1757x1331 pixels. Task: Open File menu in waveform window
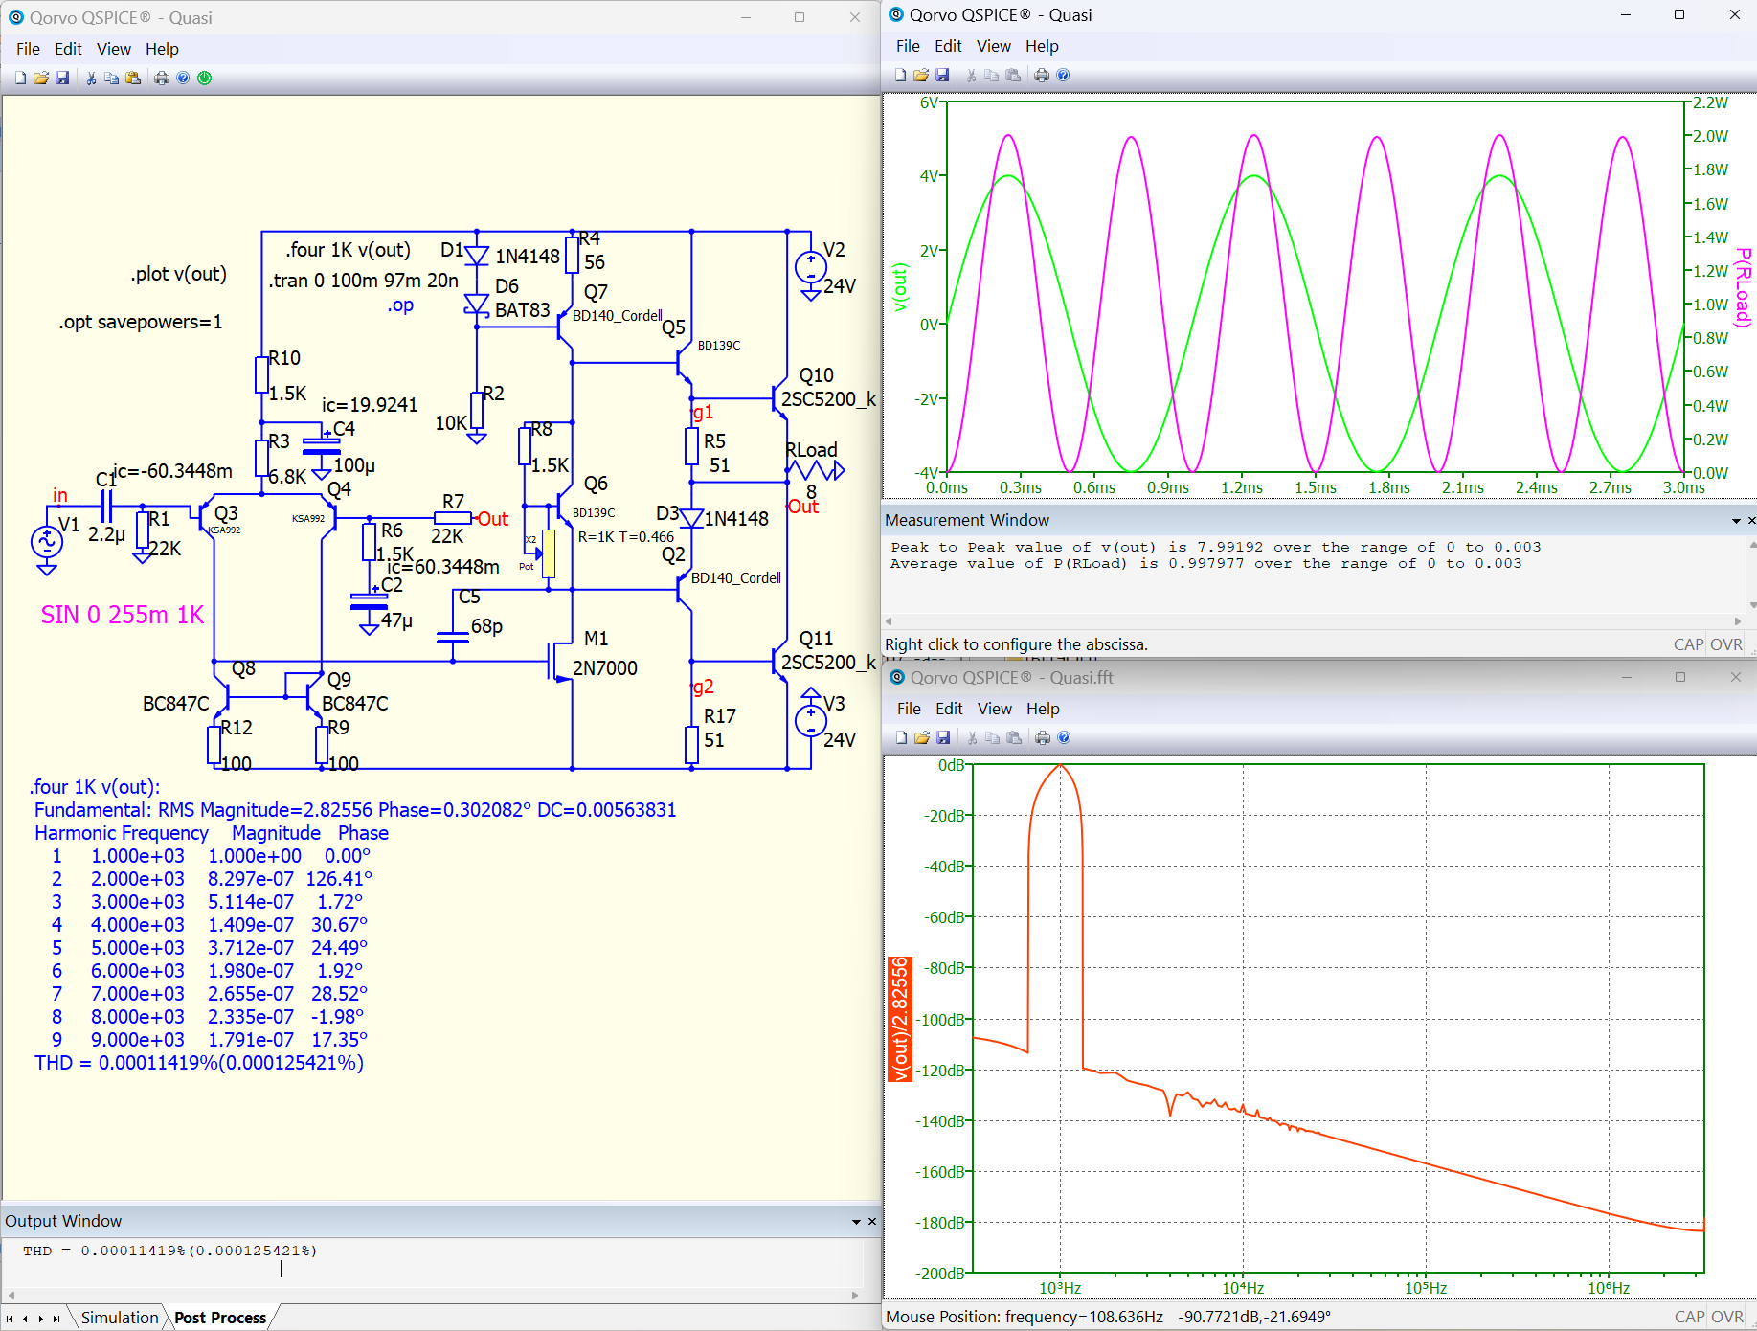[x=908, y=46]
